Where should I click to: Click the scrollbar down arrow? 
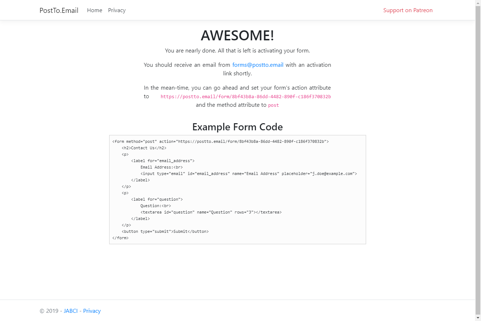(478, 318)
